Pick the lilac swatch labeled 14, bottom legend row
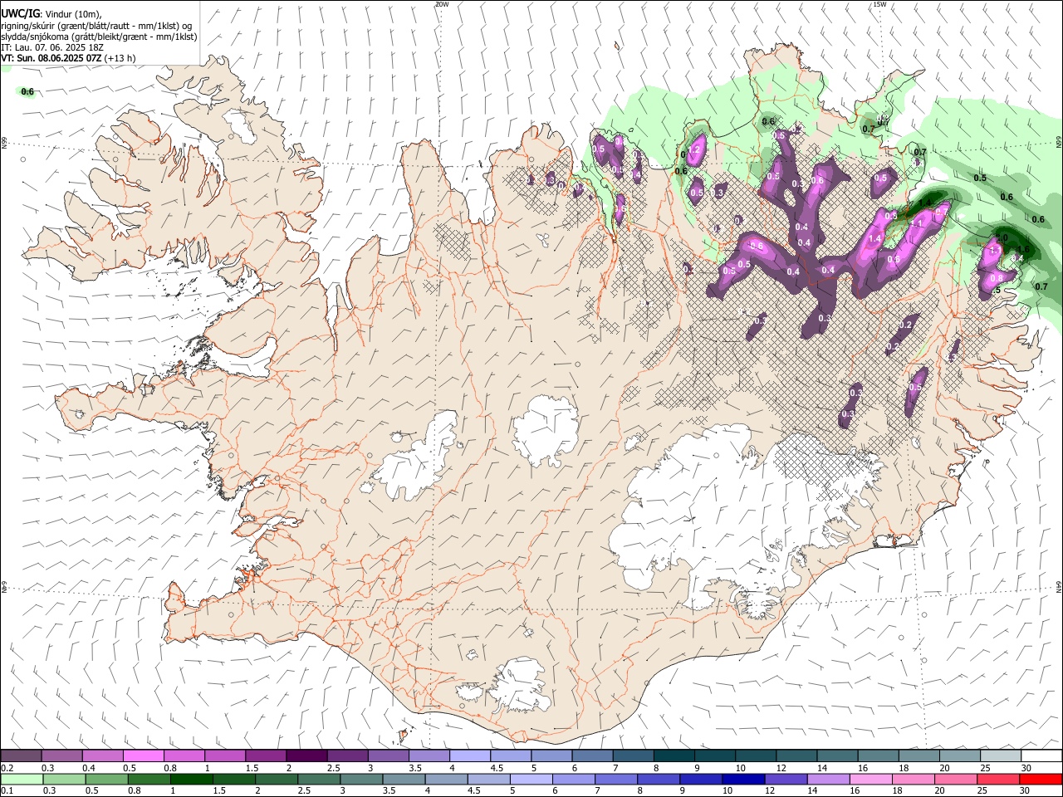Screen dimensions: 1063x797 click(827, 780)
